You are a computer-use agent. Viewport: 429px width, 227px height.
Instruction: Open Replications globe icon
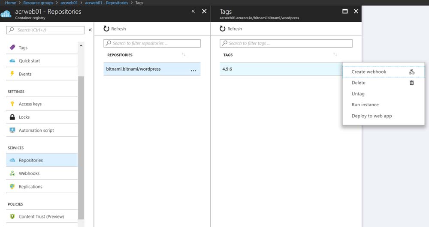[12, 187]
